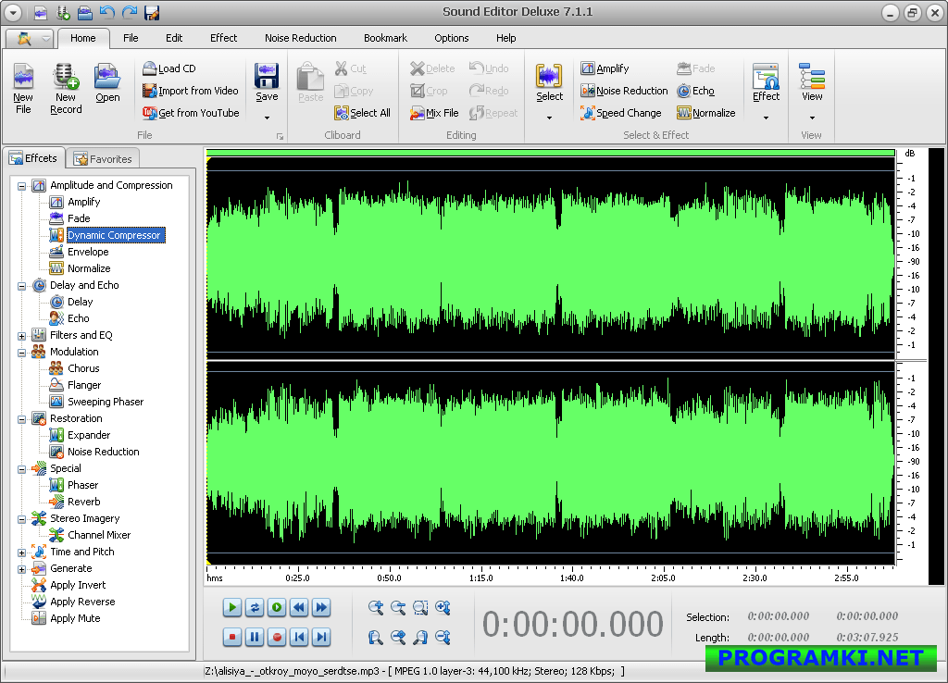Screen dimensions: 948x683
Task: Select the Noise Reduction ribbon tool
Action: [x=624, y=91]
